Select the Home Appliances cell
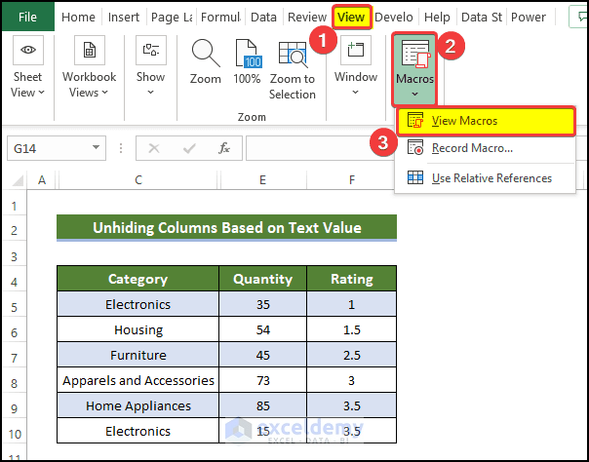The height and width of the screenshot is (462, 589). (138, 405)
